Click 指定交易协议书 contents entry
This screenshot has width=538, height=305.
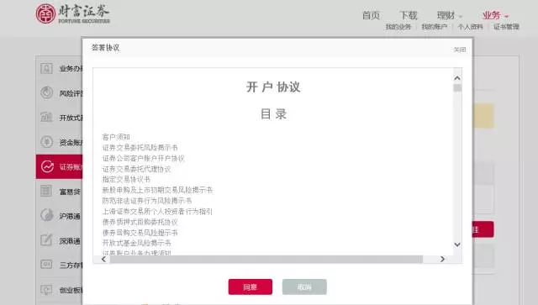(126, 179)
